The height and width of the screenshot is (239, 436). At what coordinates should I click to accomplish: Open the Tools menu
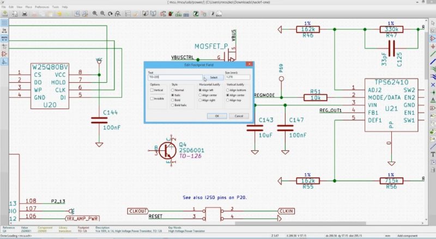56,7
